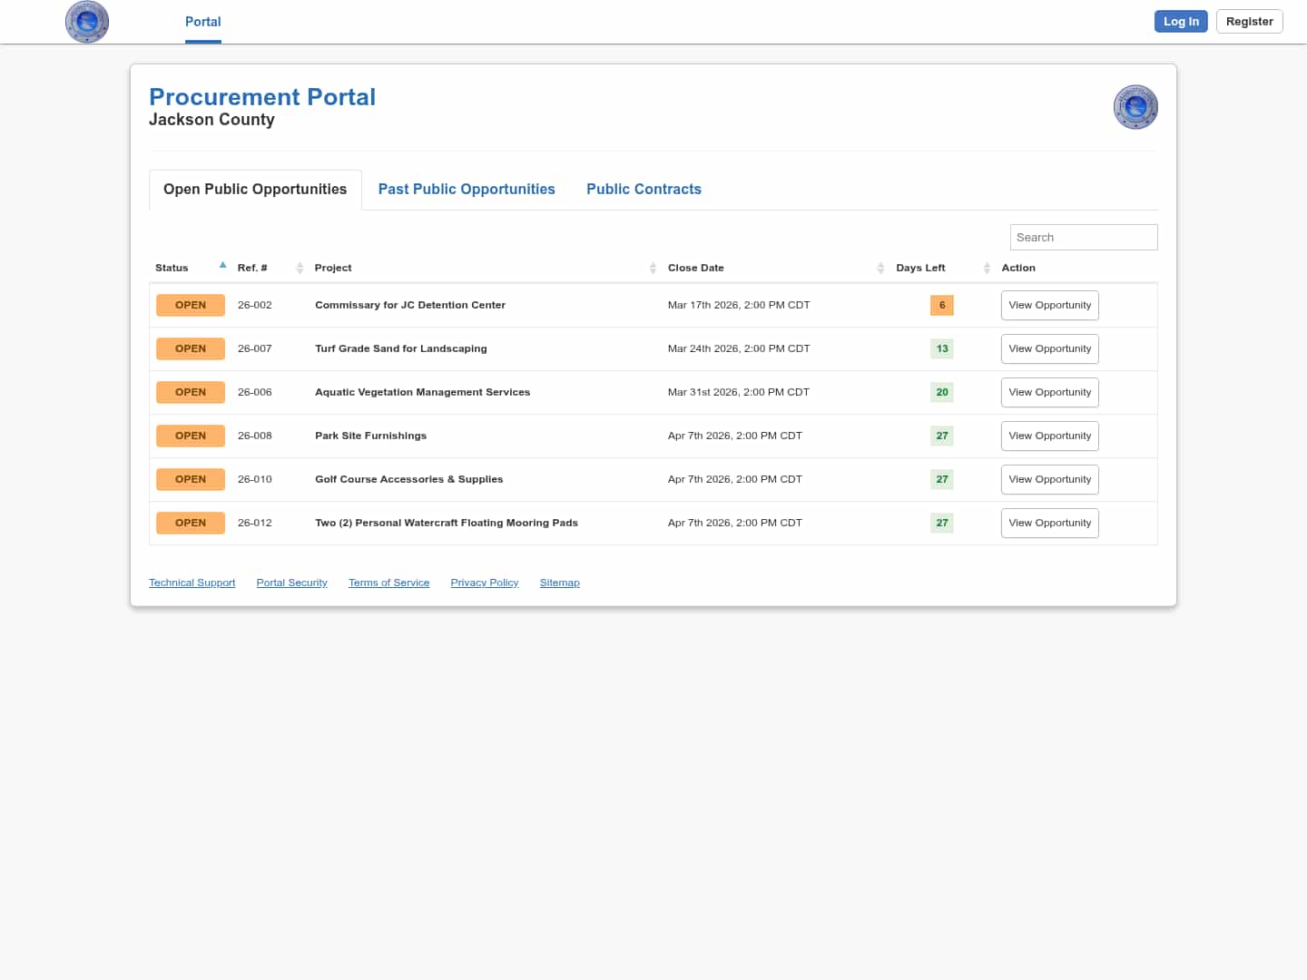Switch to Past Public Opportunities tab

pos(467,189)
